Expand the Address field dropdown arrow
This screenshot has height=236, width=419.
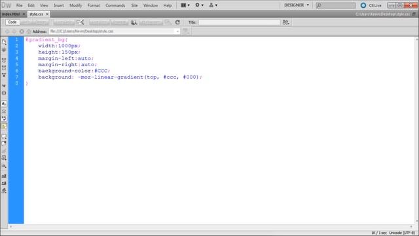177,31
